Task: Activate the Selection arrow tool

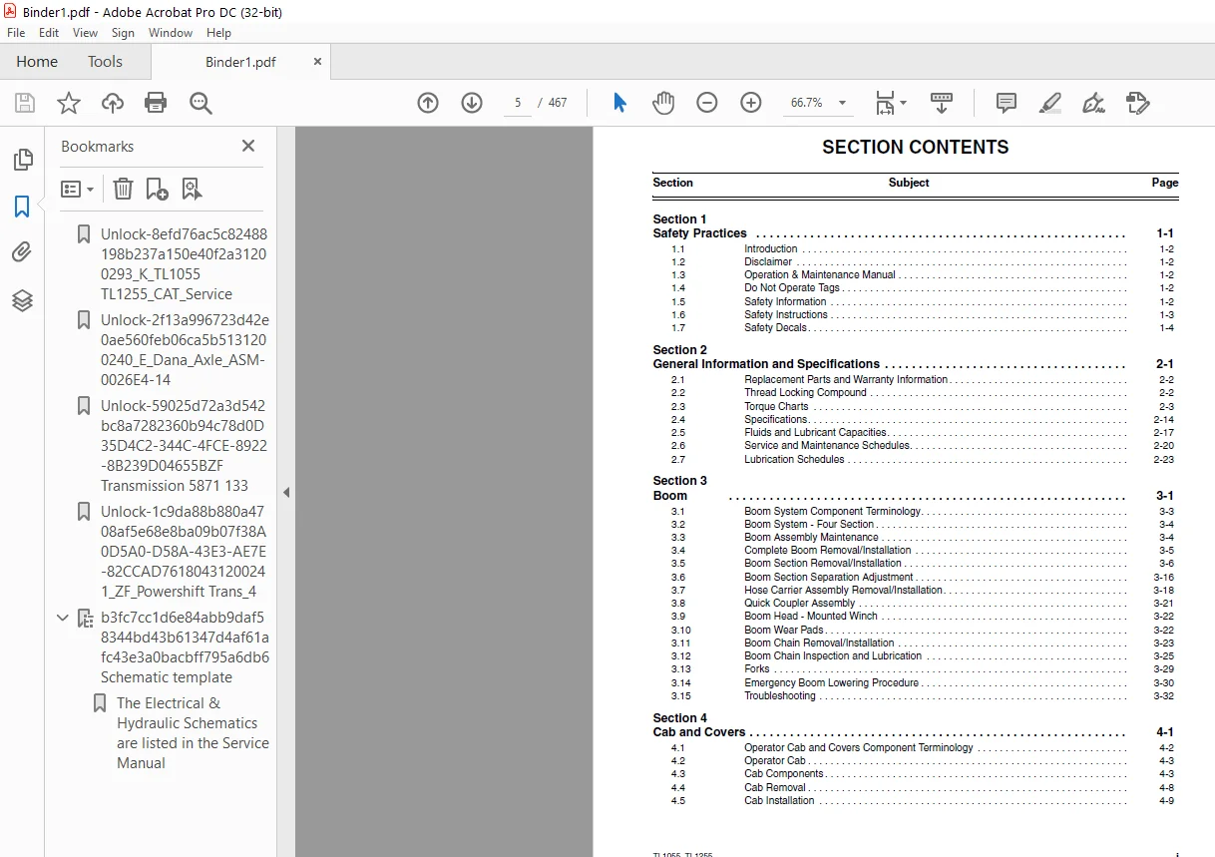Action: [x=619, y=103]
